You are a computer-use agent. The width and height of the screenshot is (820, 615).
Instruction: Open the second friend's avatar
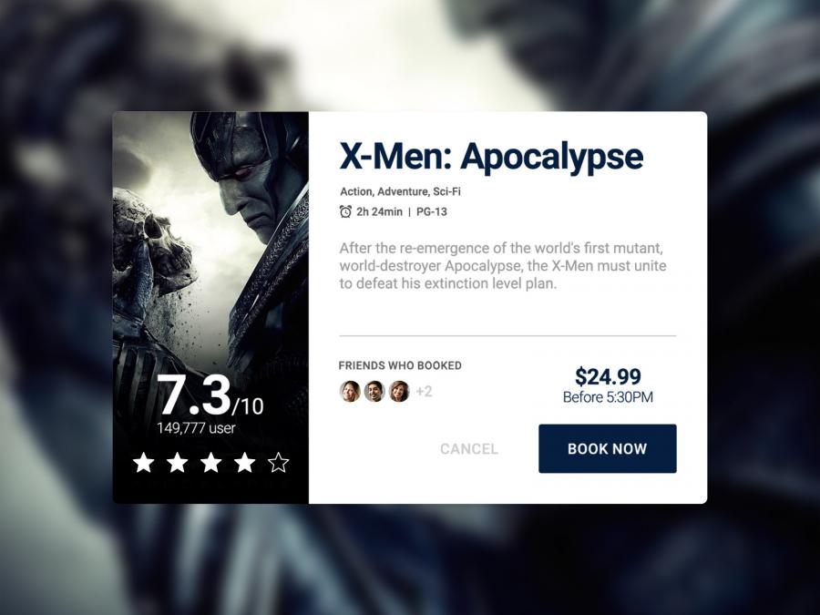coord(374,391)
